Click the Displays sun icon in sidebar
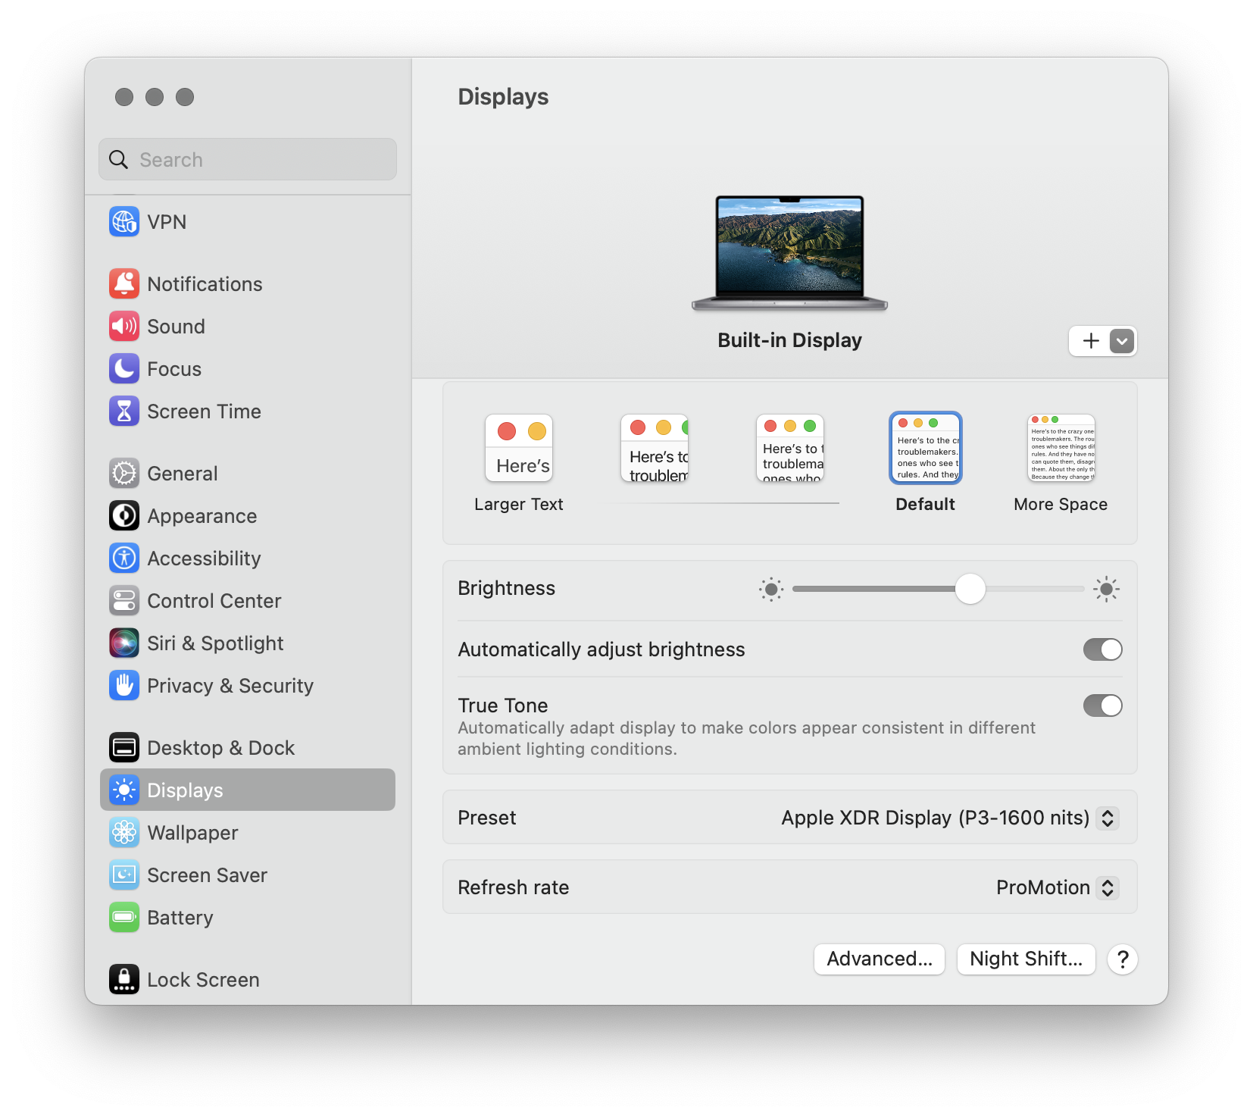This screenshot has width=1253, height=1117. 124,790
